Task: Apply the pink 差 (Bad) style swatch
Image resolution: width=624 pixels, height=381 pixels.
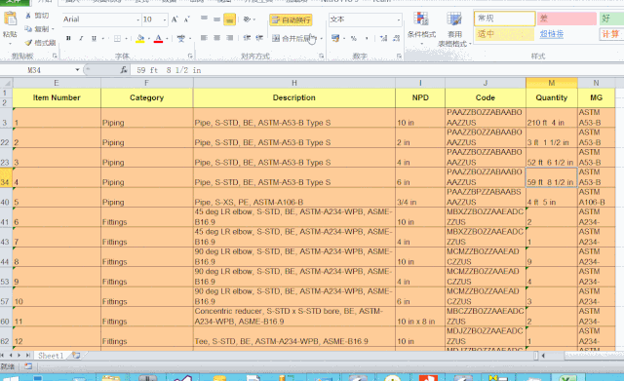Action: (566, 19)
